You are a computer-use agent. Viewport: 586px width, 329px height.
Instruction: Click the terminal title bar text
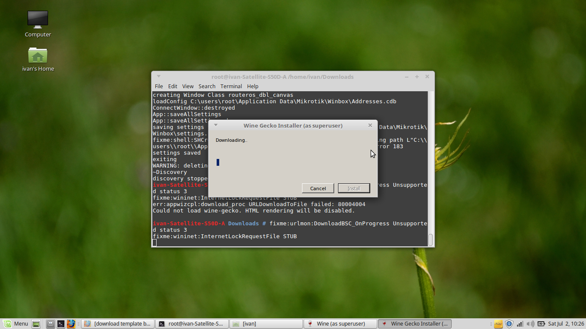point(282,77)
